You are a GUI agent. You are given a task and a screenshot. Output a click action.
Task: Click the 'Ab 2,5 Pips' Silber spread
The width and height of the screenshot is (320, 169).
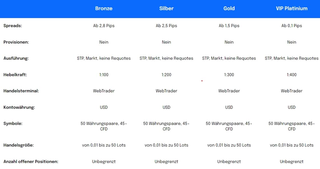(x=166, y=26)
